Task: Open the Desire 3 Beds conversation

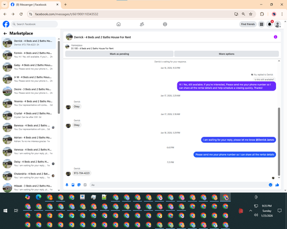Action: tap(29, 91)
